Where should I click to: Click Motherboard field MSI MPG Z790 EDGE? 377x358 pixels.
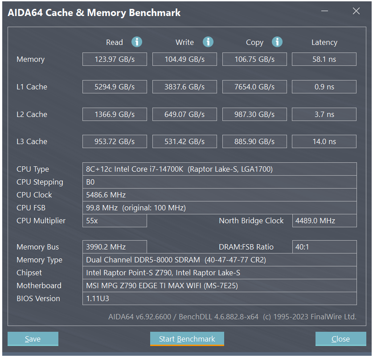pyautogui.click(x=220, y=286)
